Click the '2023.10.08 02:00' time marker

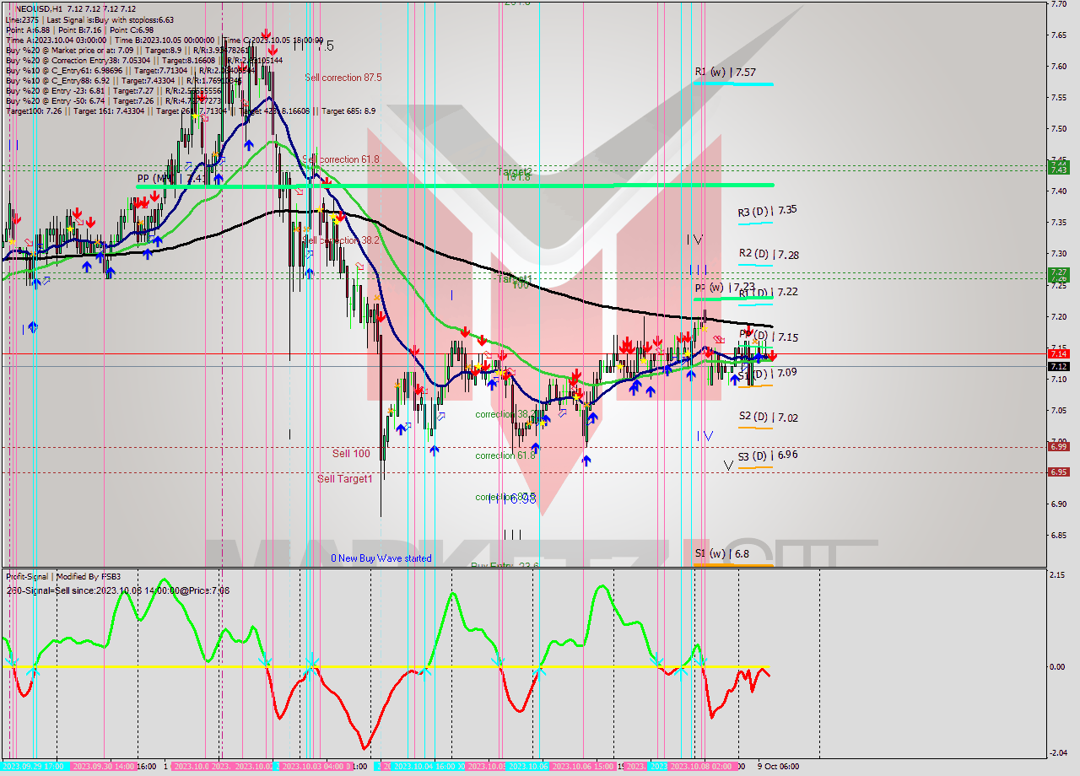701,767
